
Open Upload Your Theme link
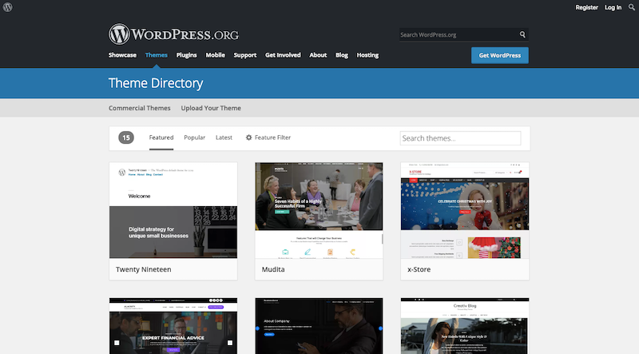pyautogui.click(x=211, y=108)
